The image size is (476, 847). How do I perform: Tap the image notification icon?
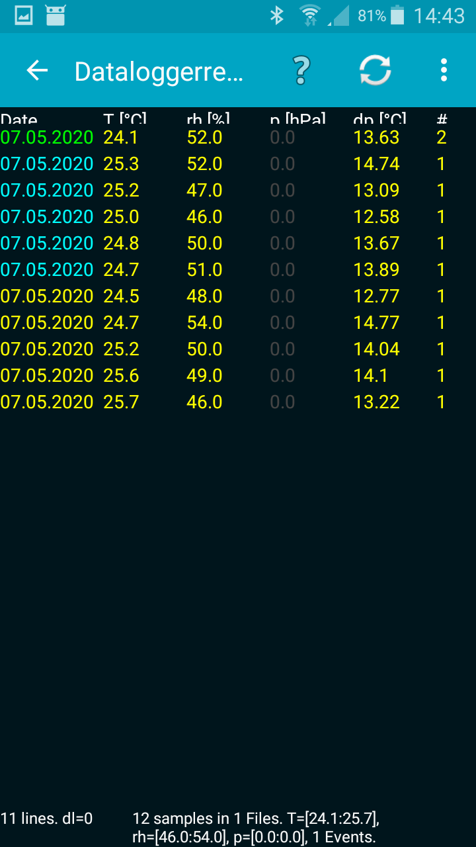pos(24,16)
